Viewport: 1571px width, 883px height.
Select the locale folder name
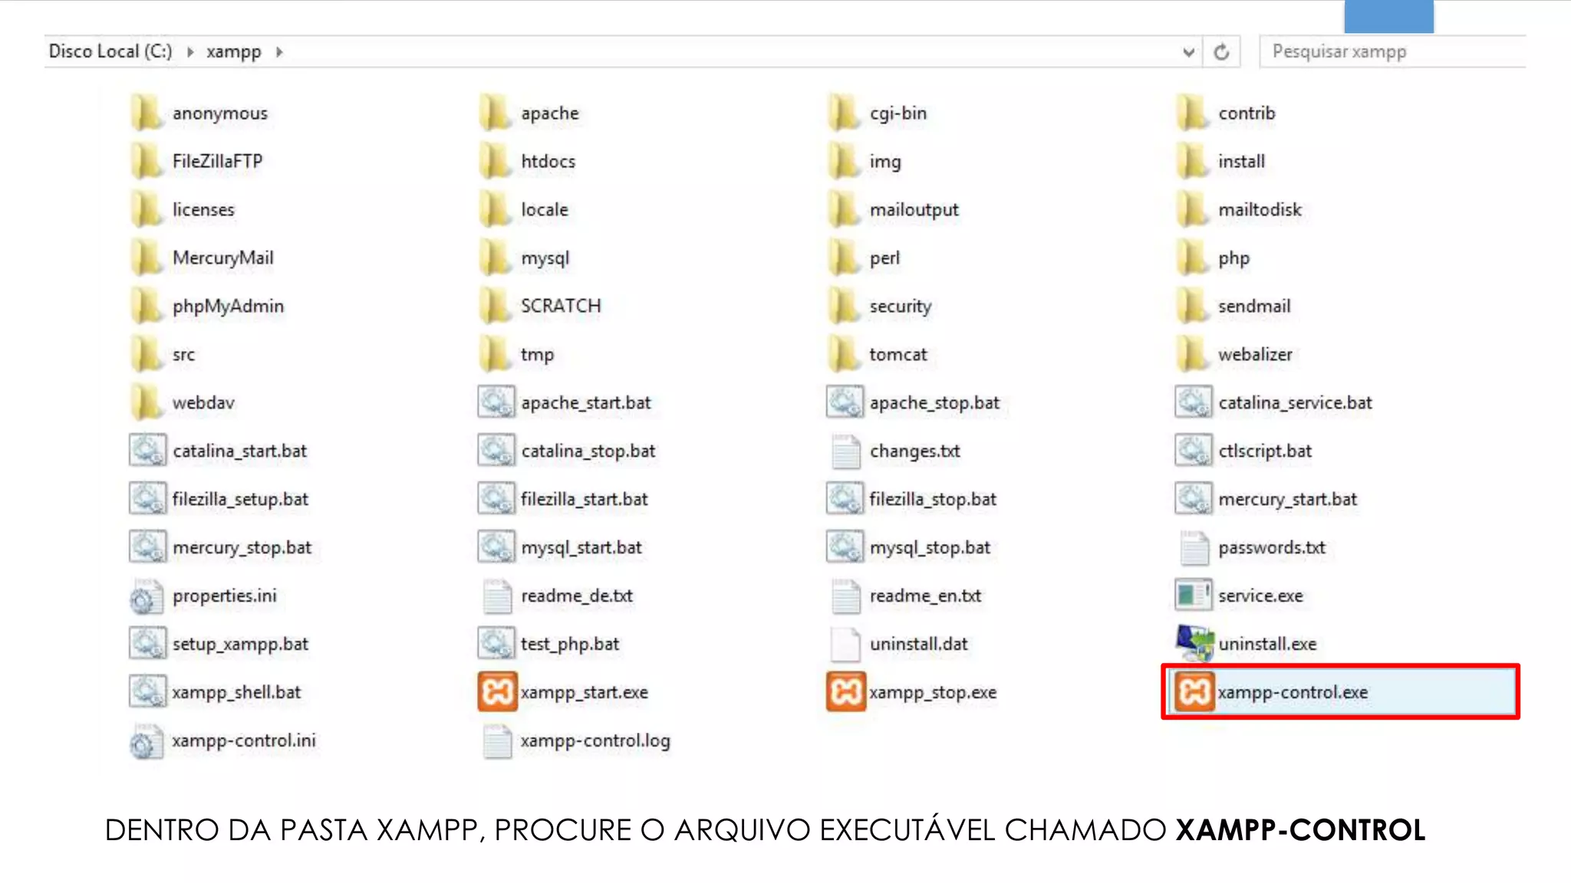coord(545,209)
